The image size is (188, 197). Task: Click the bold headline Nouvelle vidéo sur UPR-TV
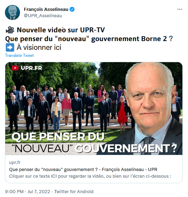pyautogui.click(x=61, y=30)
